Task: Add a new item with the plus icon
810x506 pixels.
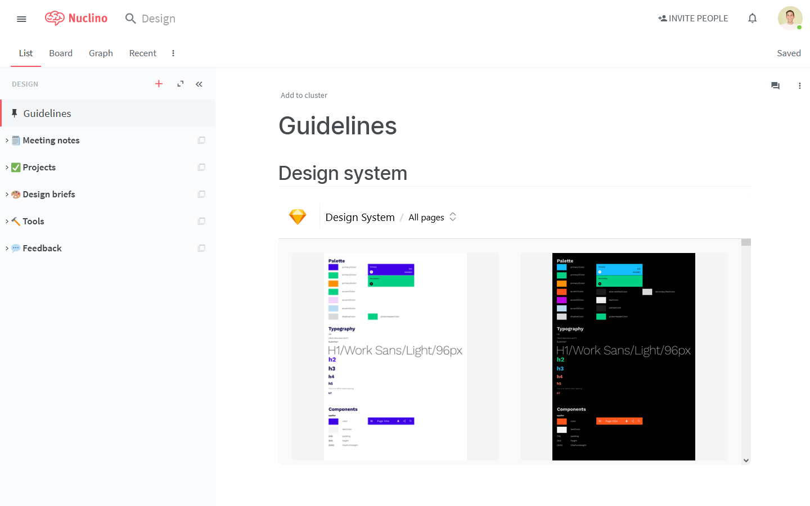Action: (x=159, y=84)
